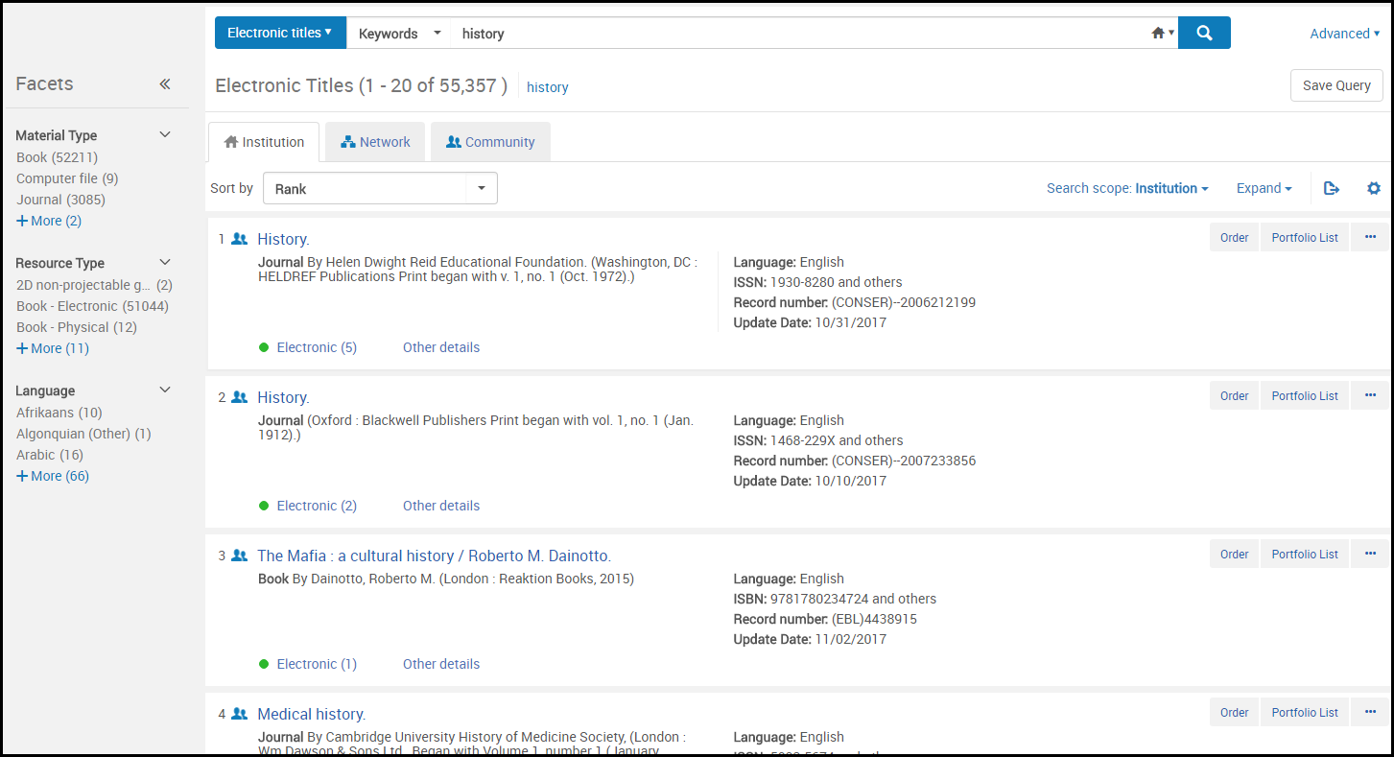Click people icon beside result 2 History
Image resolution: width=1394 pixels, height=757 pixels.
[240, 397]
